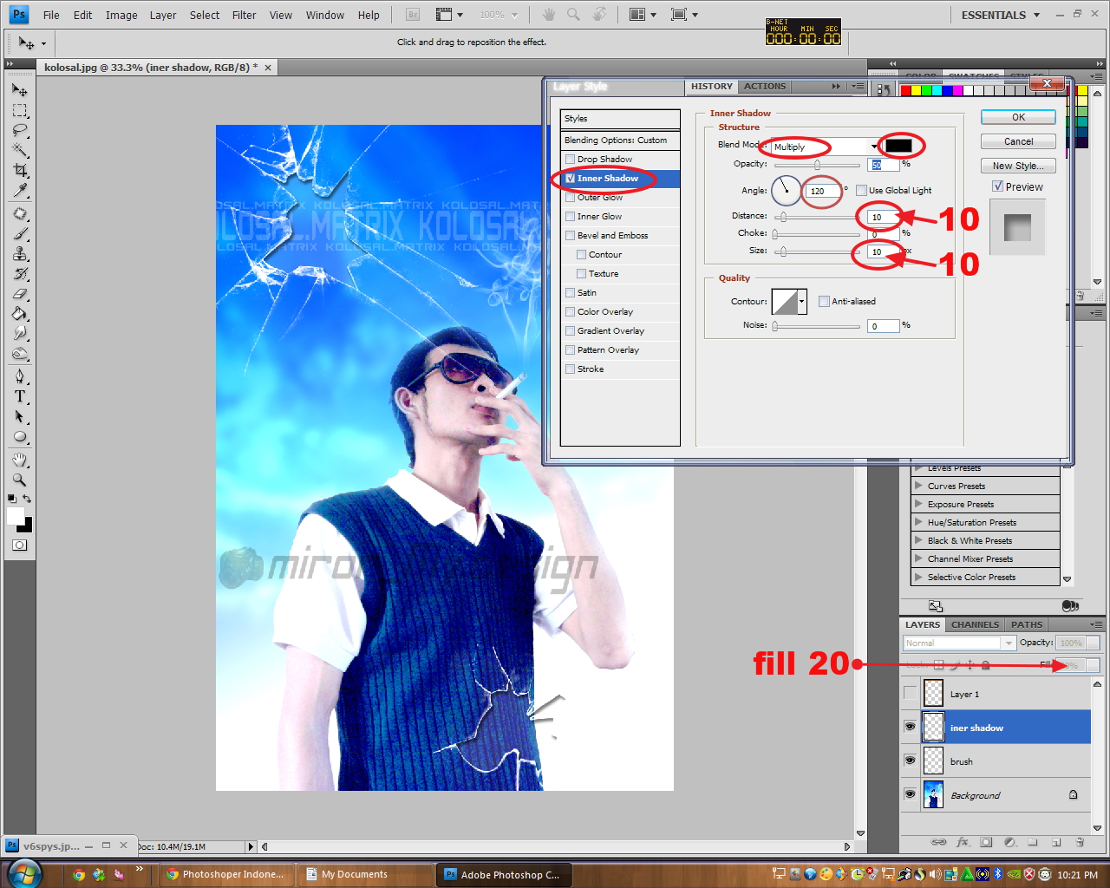Click the link layers icon
This screenshot has width=1110, height=888.
point(938,842)
